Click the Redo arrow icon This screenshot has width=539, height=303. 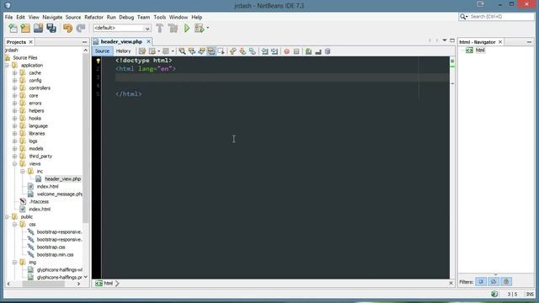tap(81, 28)
